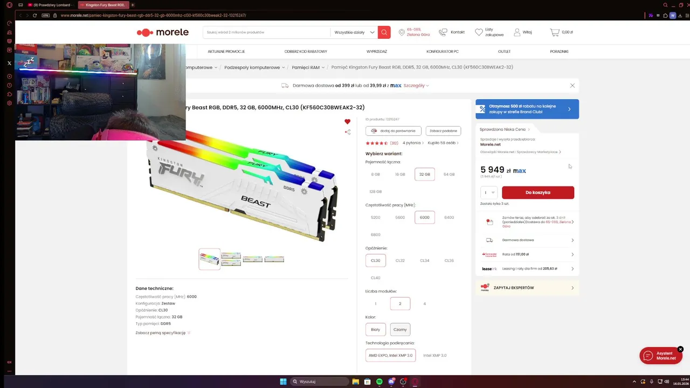This screenshot has height=388, width=690.
Task: Open Listy zakupowe heart icon
Action: click(479, 32)
